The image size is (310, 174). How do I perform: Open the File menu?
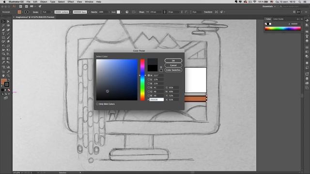(x=29, y=2)
